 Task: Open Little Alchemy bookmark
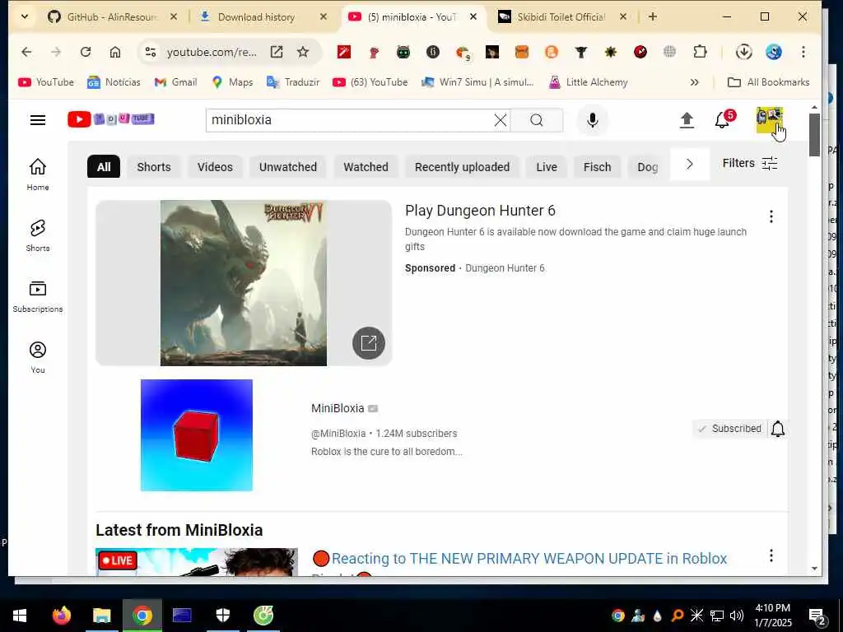(588, 82)
